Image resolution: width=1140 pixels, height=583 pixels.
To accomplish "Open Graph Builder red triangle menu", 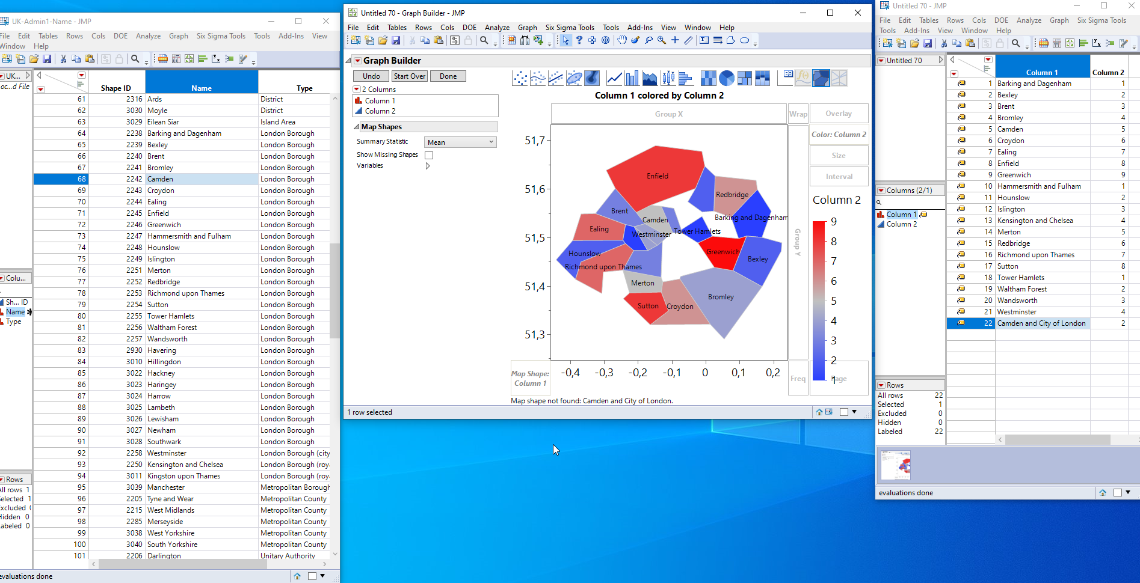I will (x=357, y=61).
